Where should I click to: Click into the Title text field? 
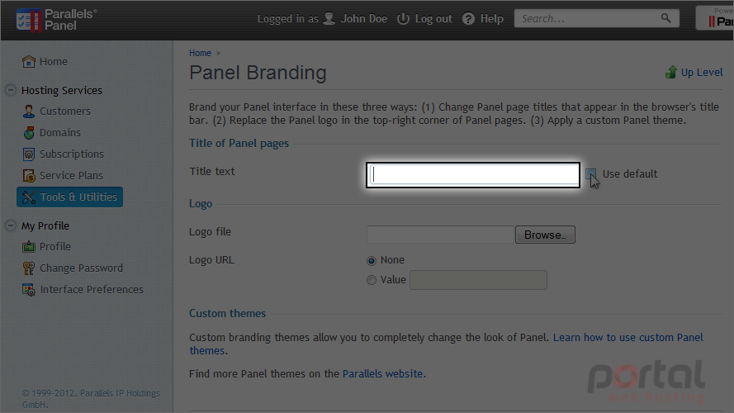[473, 175]
